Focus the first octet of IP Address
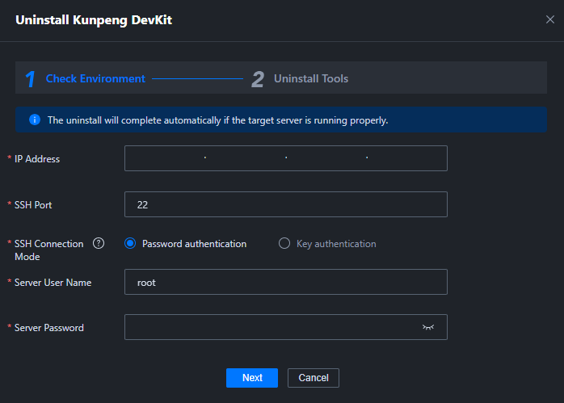This screenshot has height=403, width=564. pyautogui.click(x=165, y=158)
